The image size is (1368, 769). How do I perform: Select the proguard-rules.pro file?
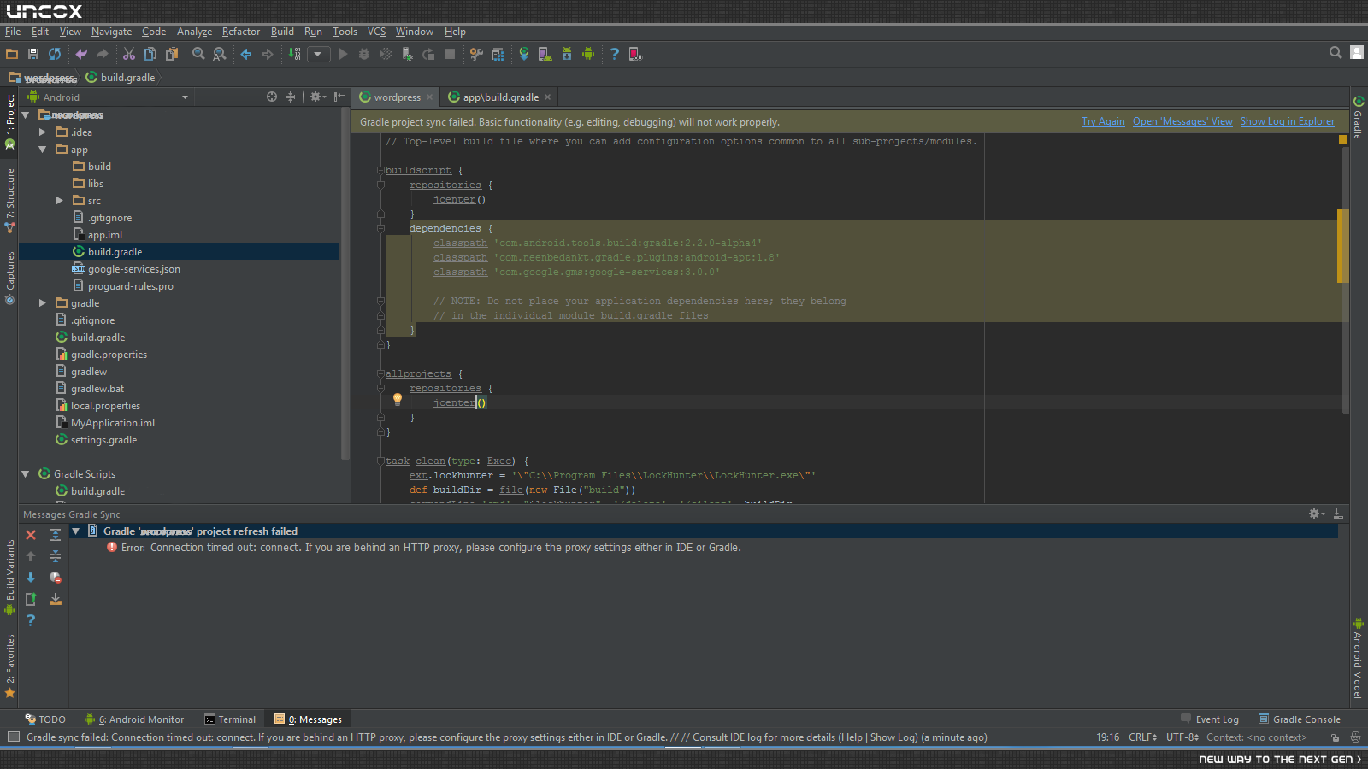point(123,285)
